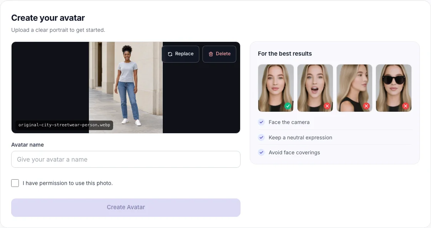This screenshot has width=431, height=228.
Task: Click the 'Avoid face coverings' tip text
Action: tap(294, 153)
